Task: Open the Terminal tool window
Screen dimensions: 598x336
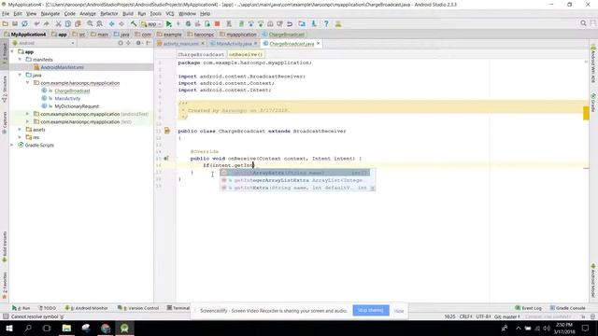Action: [178, 308]
